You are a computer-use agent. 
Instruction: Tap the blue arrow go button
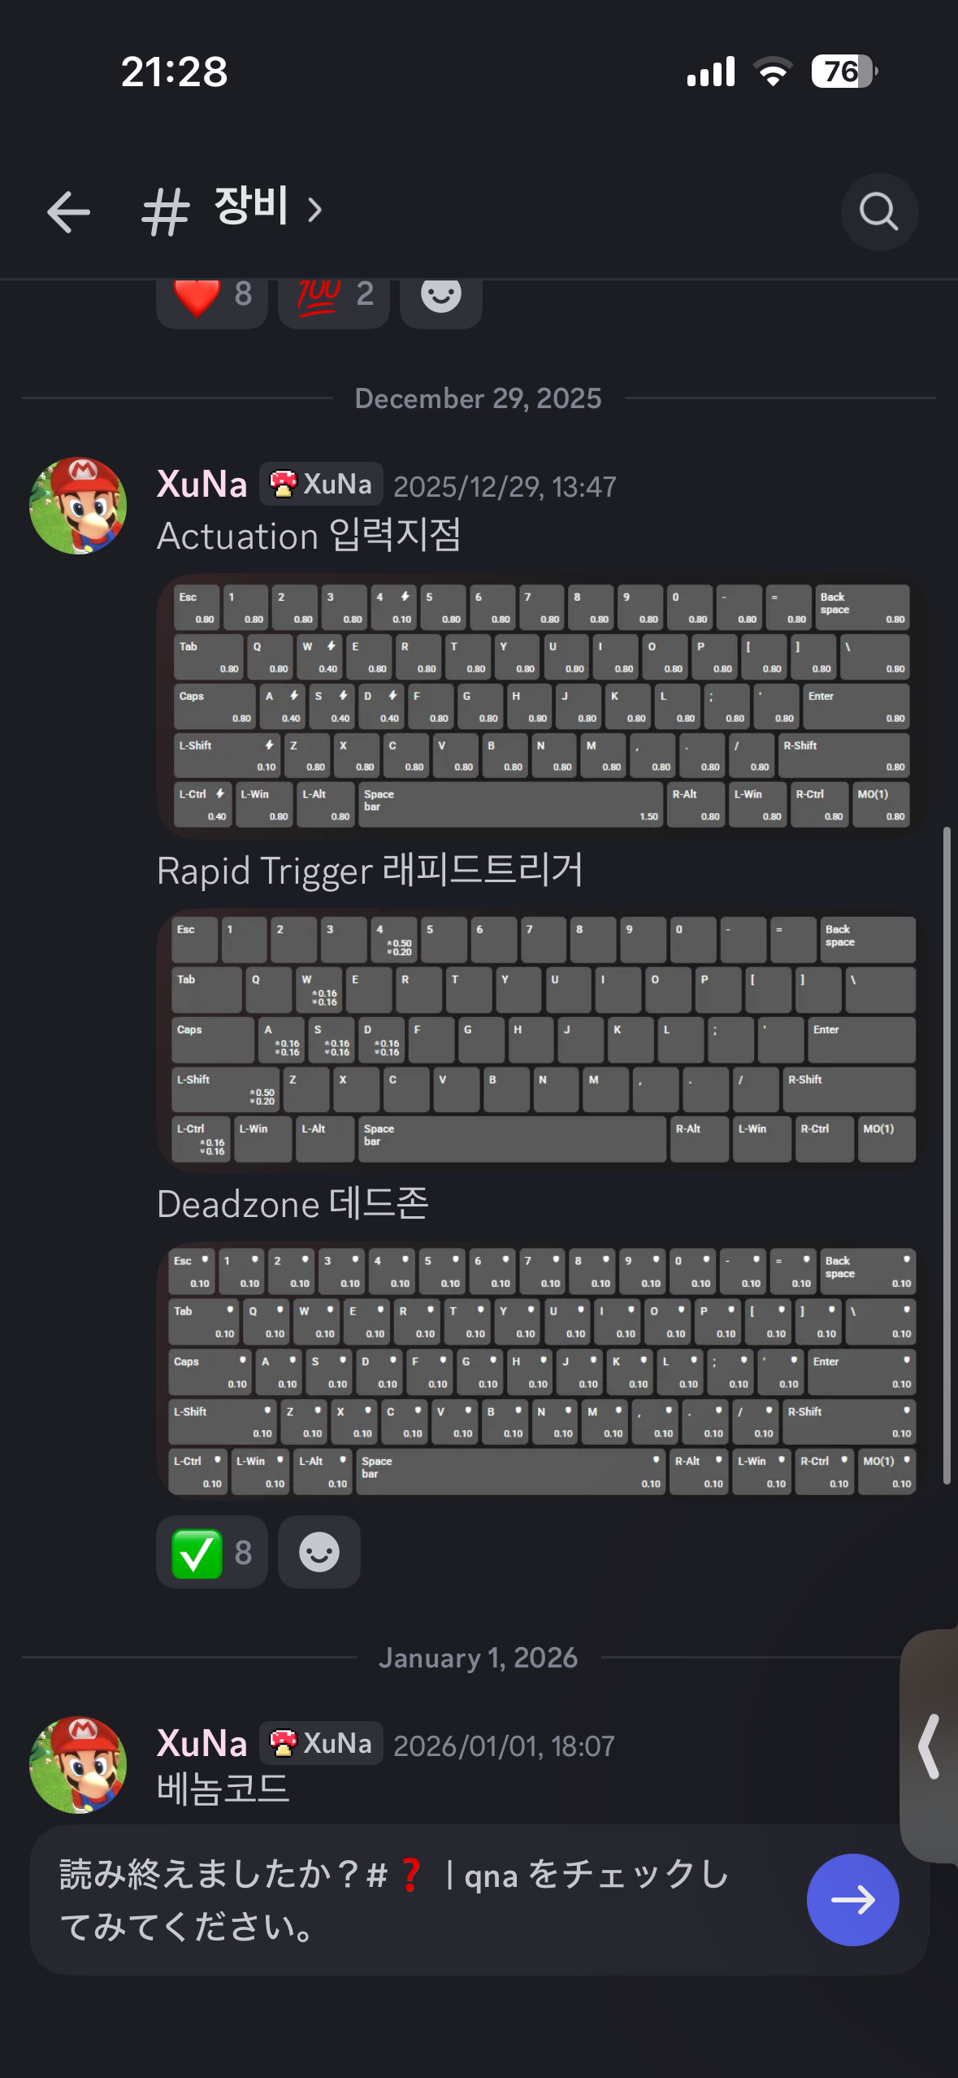(x=852, y=1900)
